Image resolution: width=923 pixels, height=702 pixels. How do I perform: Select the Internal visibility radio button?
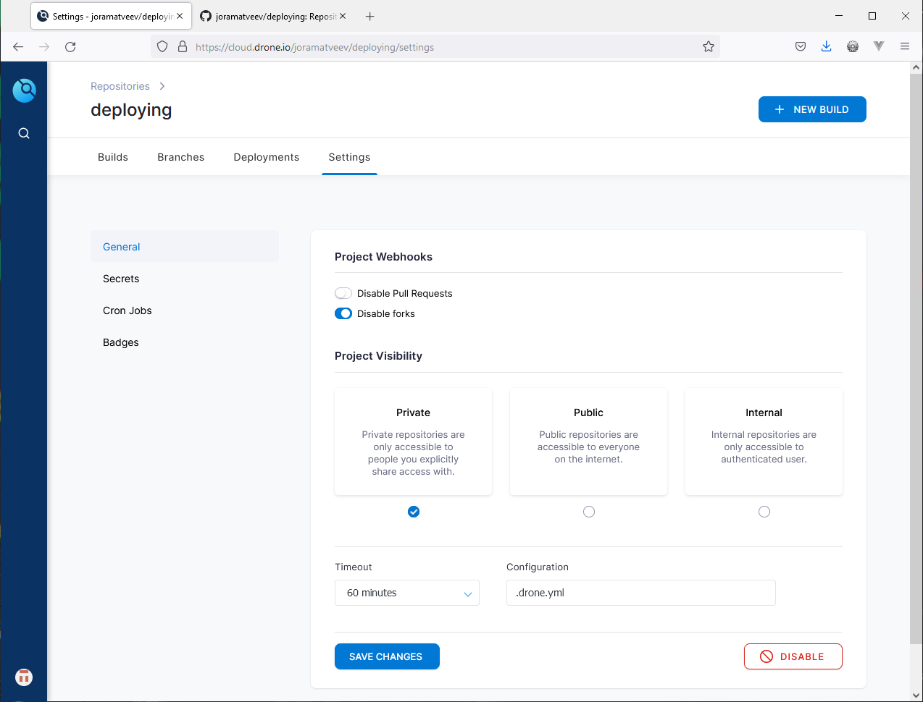[x=764, y=512]
